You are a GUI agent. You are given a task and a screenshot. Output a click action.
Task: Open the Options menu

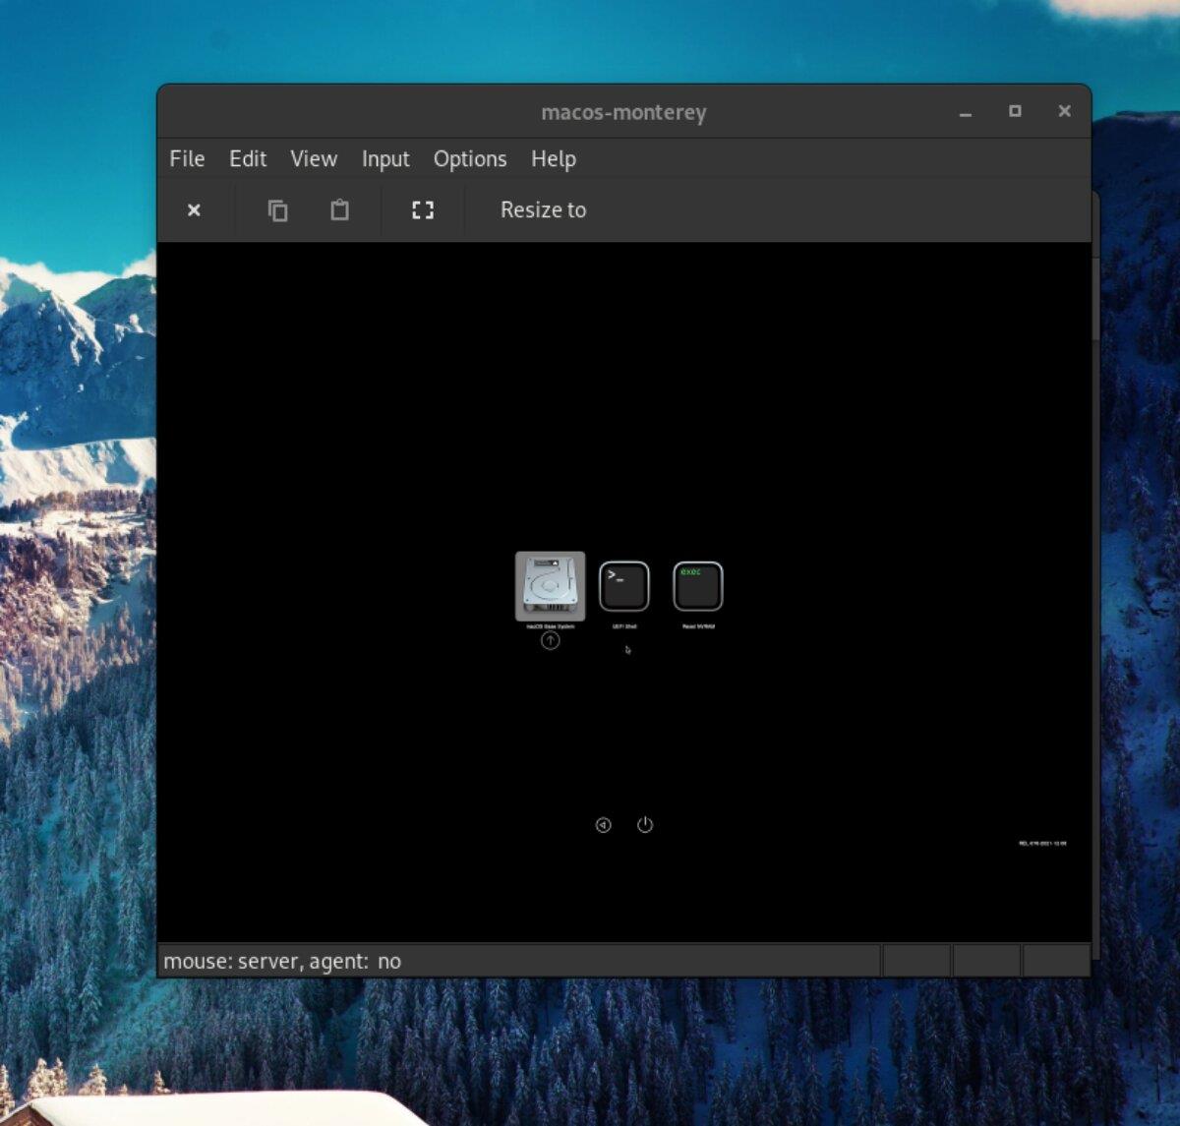(469, 158)
